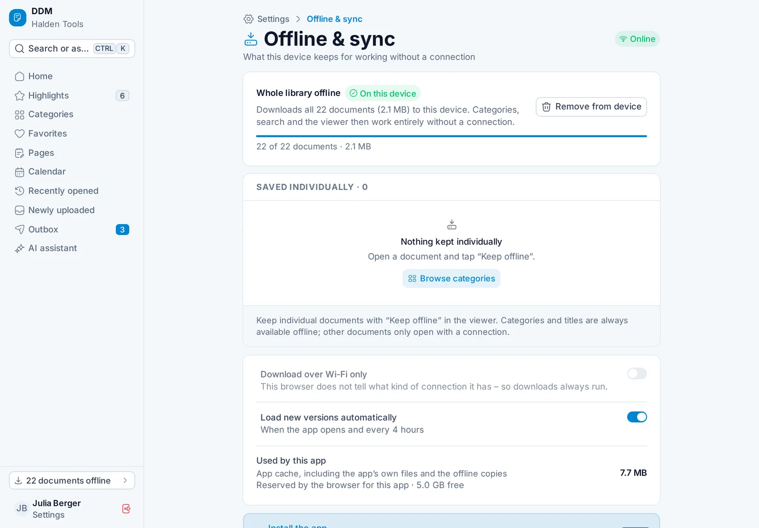Click Settings in the breadcrumb

273,19
